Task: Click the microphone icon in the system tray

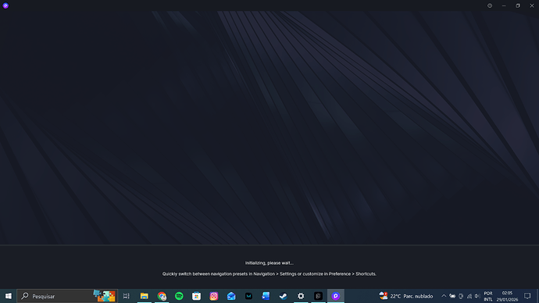Action: click(461, 296)
